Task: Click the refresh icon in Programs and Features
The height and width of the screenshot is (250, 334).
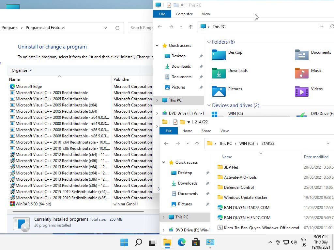Action: (x=117, y=28)
